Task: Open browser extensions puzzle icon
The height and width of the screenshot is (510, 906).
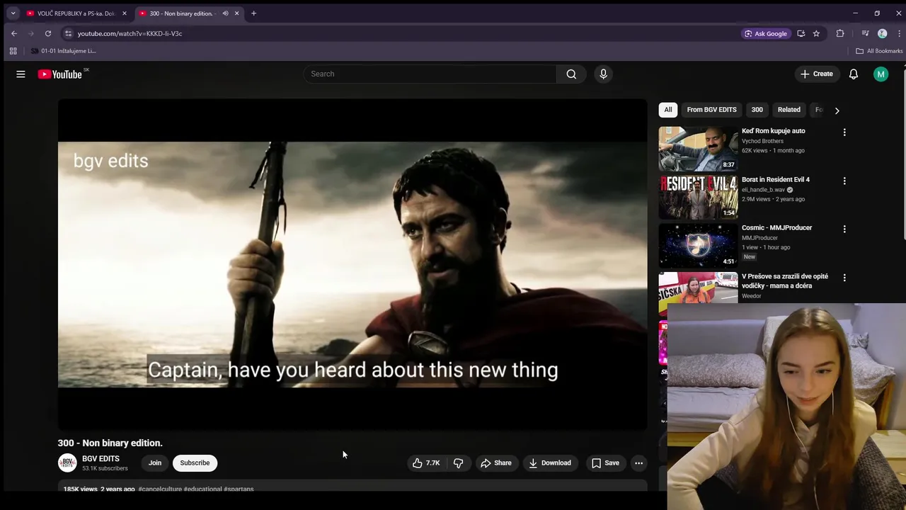Action: tap(840, 33)
